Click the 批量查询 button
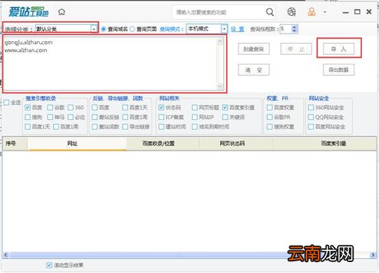 pos(254,49)
